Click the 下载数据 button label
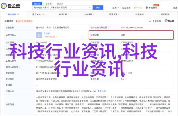The height and width of the screenshot is (116, 178). [156, 21]
